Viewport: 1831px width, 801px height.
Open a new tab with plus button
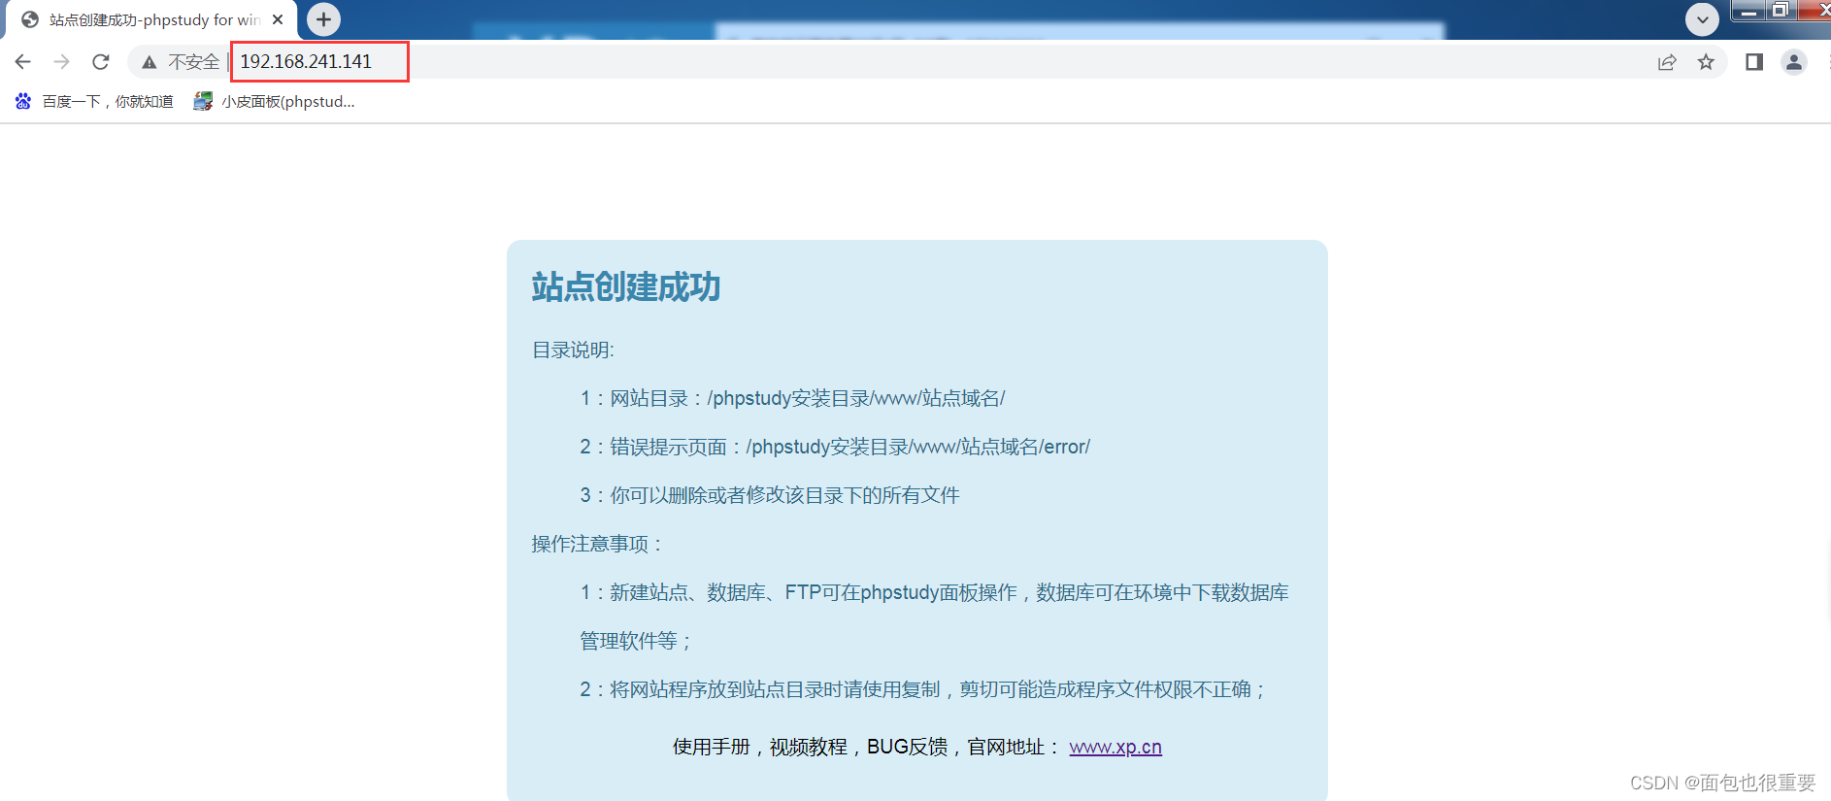pos(323,19)
